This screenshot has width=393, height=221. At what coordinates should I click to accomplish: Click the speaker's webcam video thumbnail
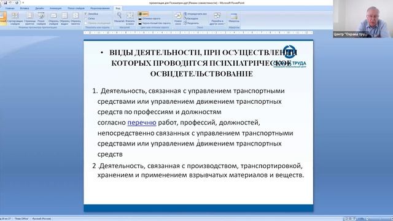[363, 19]
